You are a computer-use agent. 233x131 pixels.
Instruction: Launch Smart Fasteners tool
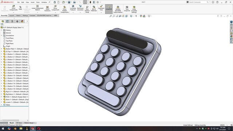[x=47, y=9]
